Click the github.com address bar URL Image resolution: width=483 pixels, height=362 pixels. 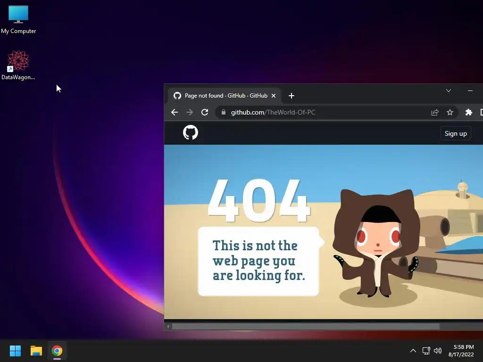coord(273,112)
